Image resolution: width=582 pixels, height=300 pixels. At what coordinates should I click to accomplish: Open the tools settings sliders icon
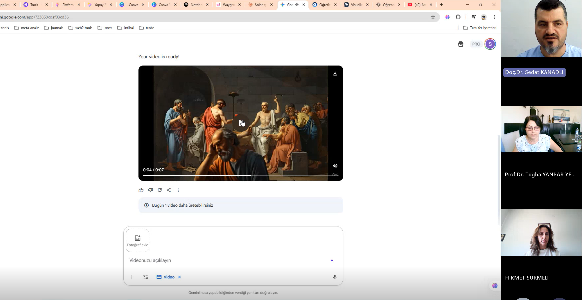pyautogui.click(x=146, y=277)
